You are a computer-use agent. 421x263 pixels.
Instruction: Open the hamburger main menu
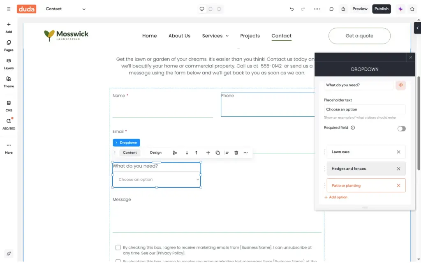tap(9, 9)
